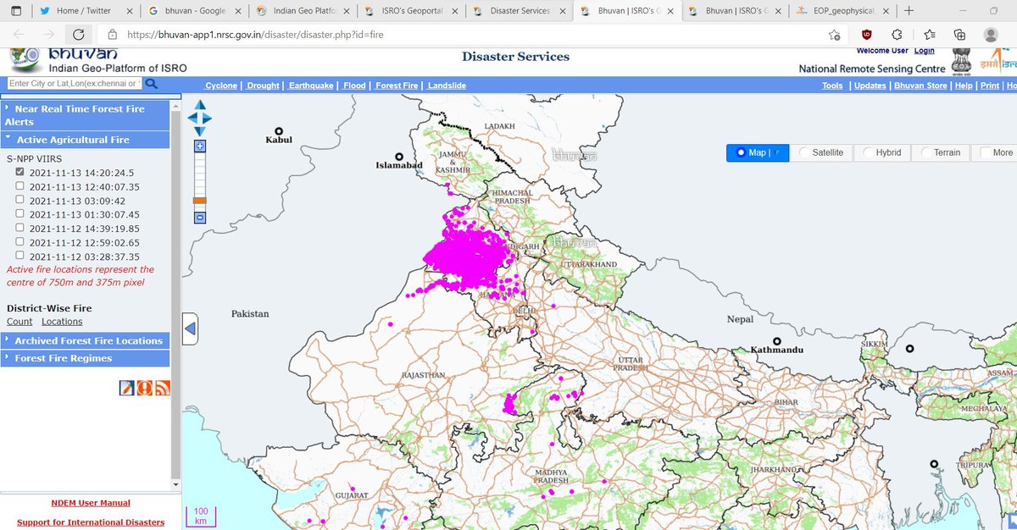Open the Landslide menu item
The image size is (1017, 530).
click(x=447, y=86)
